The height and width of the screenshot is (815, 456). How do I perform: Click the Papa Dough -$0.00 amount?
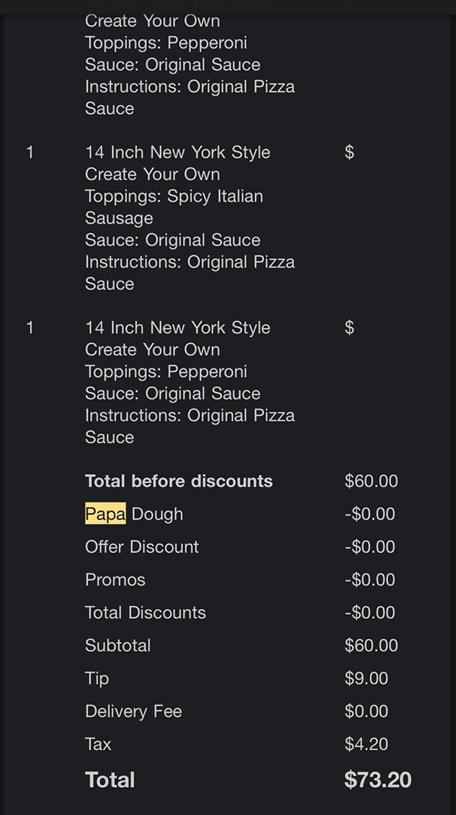coord(370,514)
